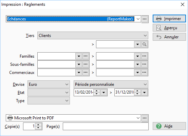Decrease the start date using its down spinner
This screenshot has width=188, height=136.
coord(97,94)
